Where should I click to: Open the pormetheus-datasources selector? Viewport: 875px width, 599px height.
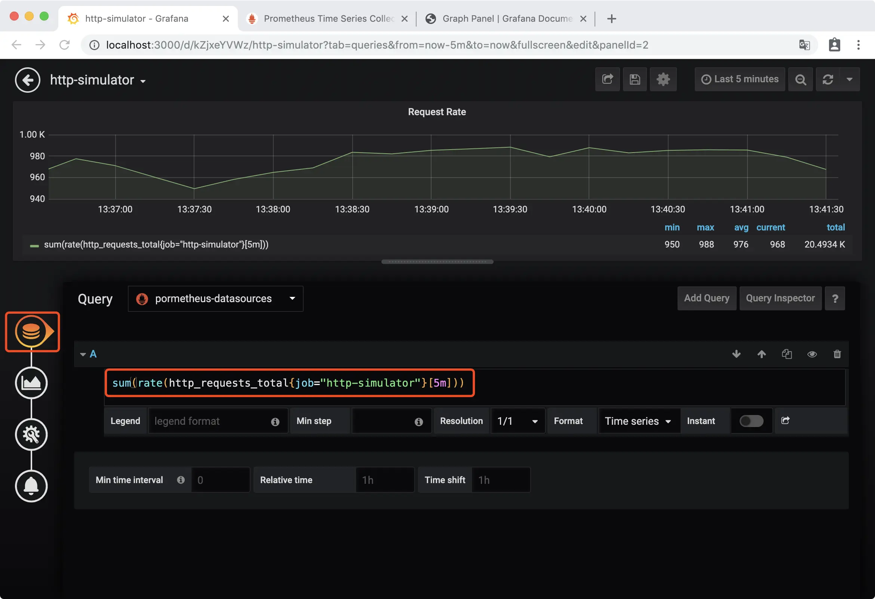pyautogui.click(x=215, y=298)
